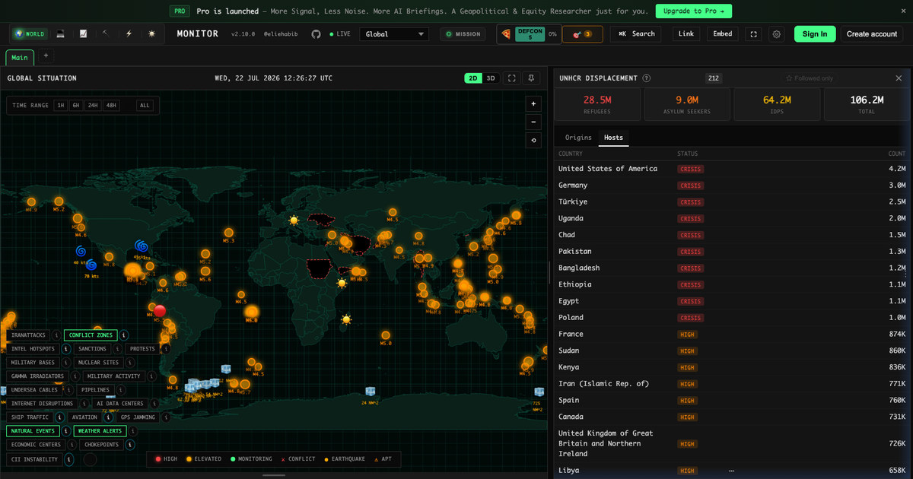Select the Main tab
Image resolution: width=913 pixels, height=479 pixels.
20,57
